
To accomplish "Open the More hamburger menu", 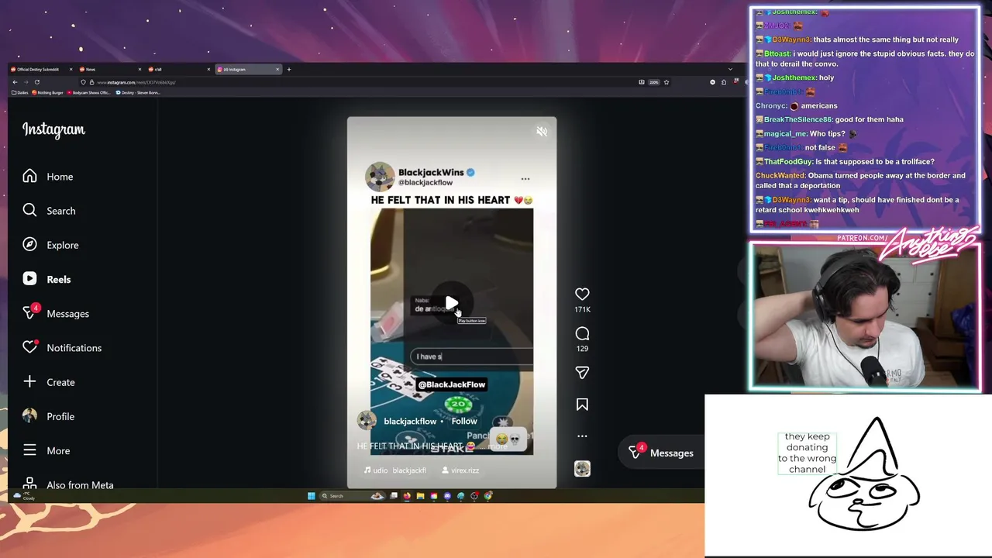I will [x=46, y=450].
